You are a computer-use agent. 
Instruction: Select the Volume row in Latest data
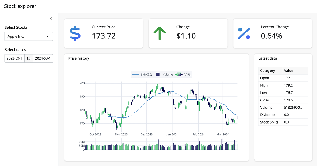[283, 108]
